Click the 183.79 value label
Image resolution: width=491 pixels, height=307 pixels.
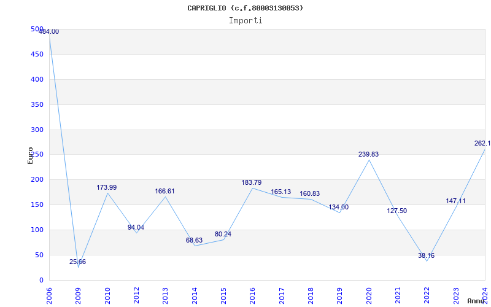pos(252,182)
